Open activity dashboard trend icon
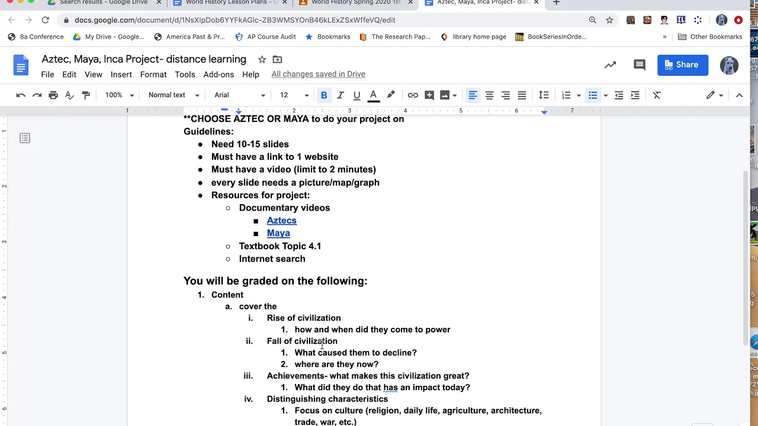The image size is (758, 426). [610, 64]
